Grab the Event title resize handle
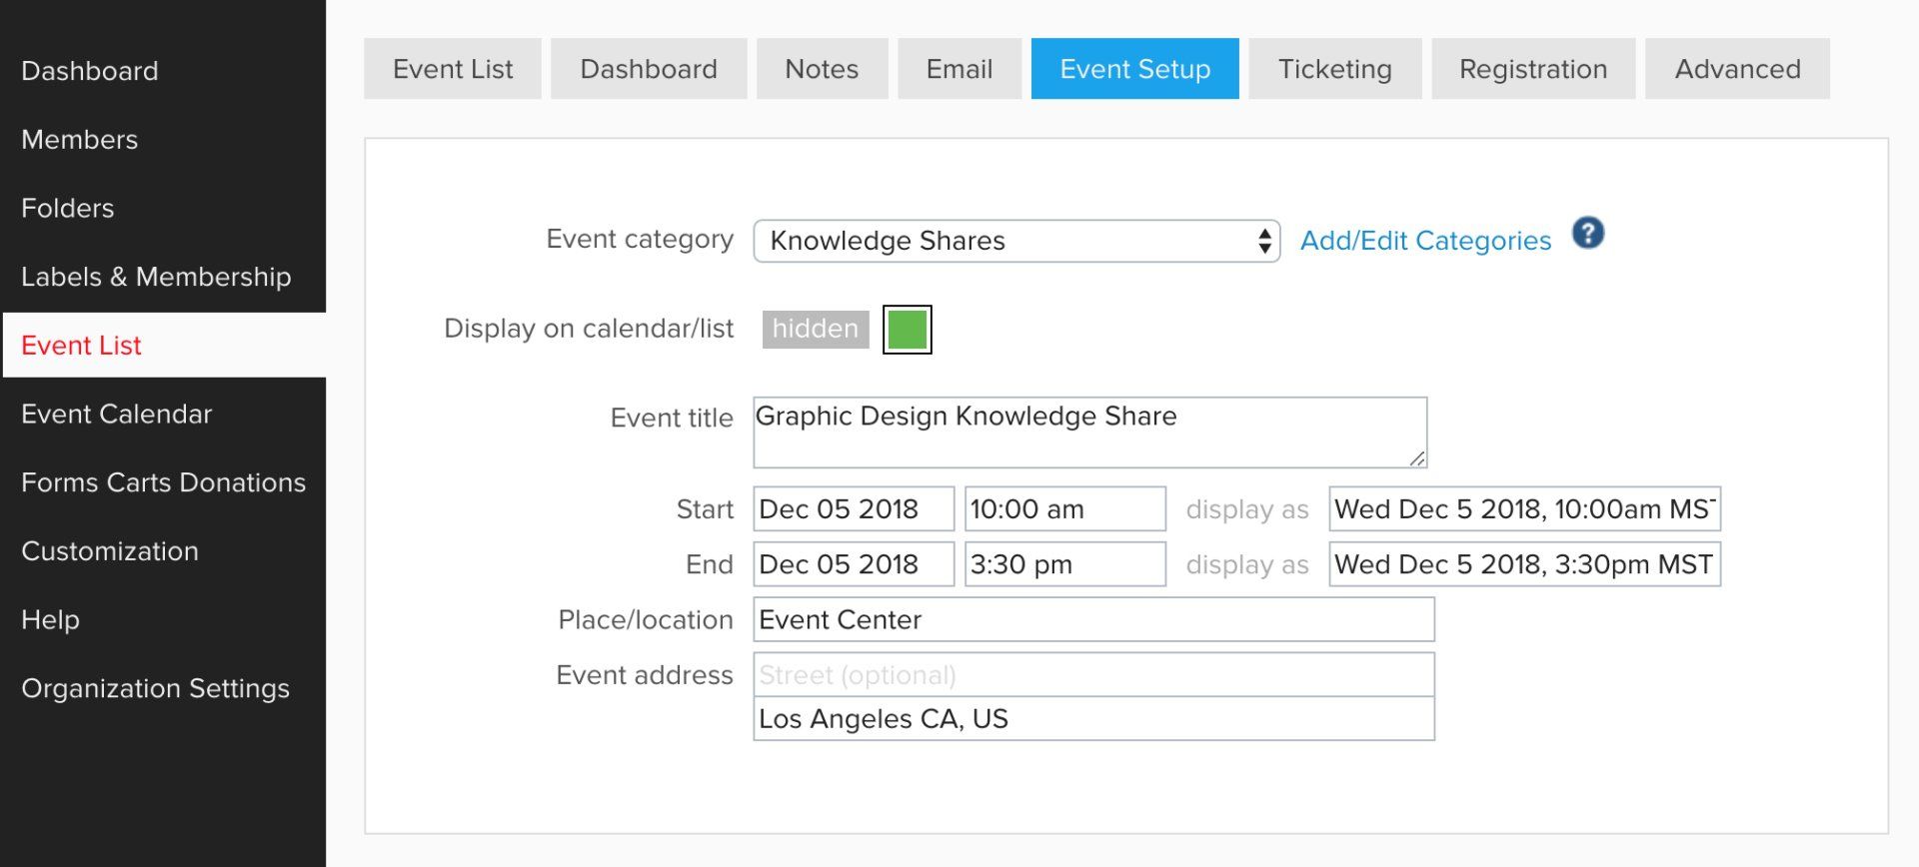This screenshot has width=1919, height=867. (1417, 458)
